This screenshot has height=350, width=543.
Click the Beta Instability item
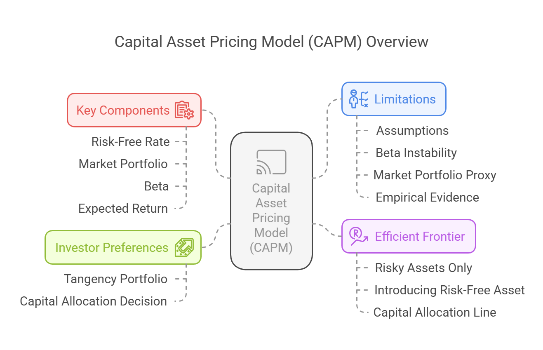[416, 153]
